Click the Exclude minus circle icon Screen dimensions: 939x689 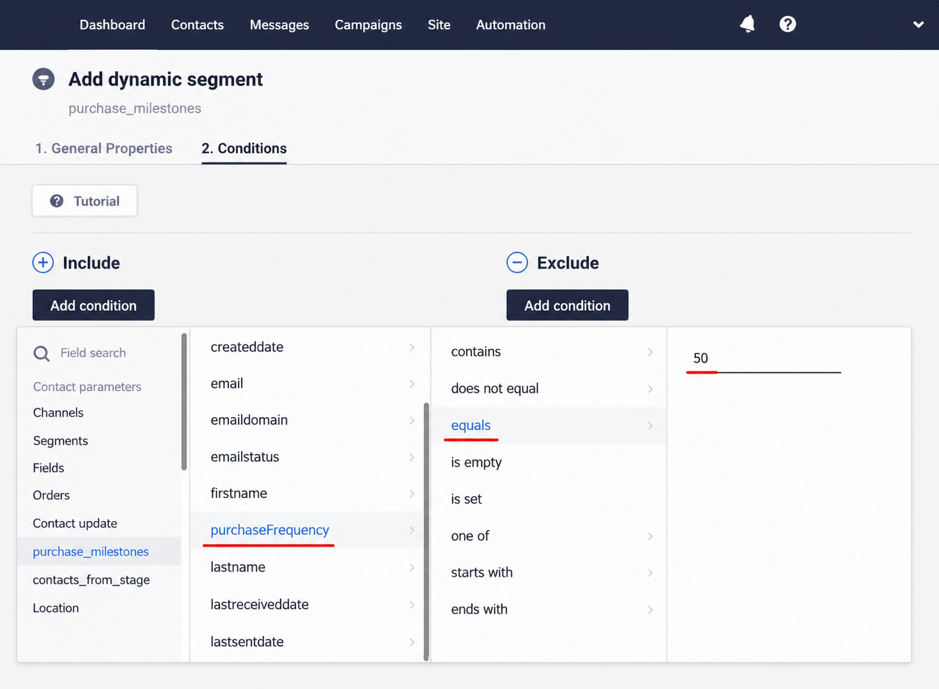coord(517,263)
